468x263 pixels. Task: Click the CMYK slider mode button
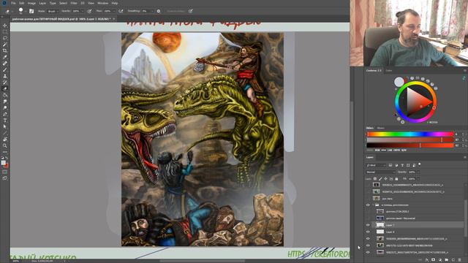(396, 150)
